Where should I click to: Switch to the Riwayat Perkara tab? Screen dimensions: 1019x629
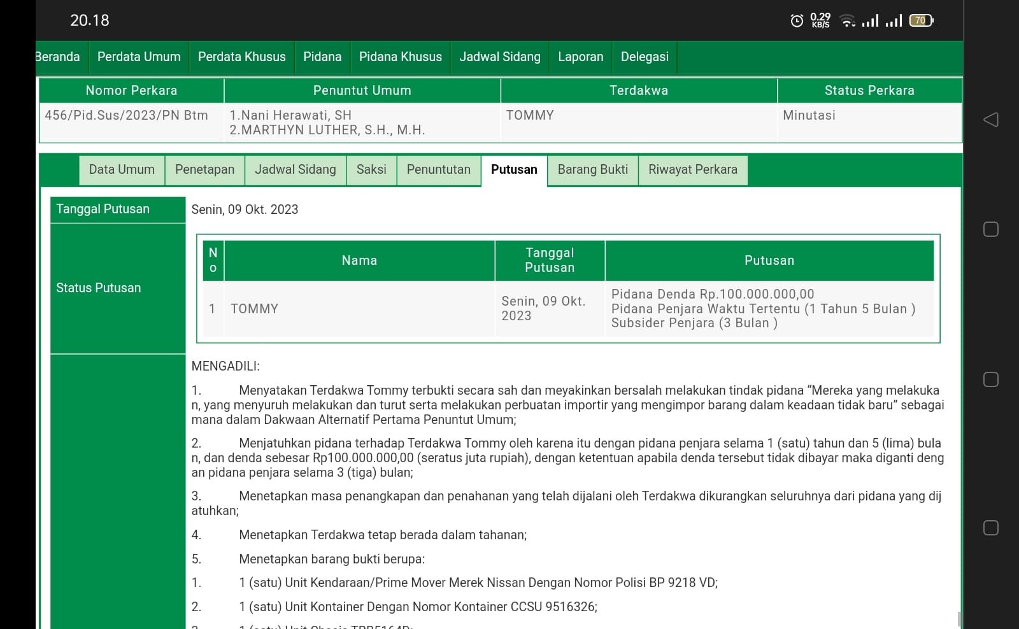(x=693, y=170)
